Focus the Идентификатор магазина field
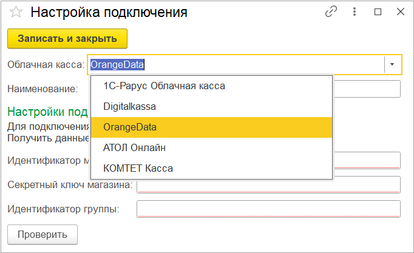The image size is (414, 253). pos(366,160)
